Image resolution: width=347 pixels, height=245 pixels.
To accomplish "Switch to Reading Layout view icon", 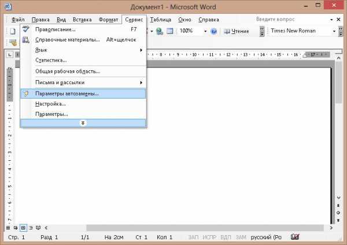I will (x=38, y=228).
